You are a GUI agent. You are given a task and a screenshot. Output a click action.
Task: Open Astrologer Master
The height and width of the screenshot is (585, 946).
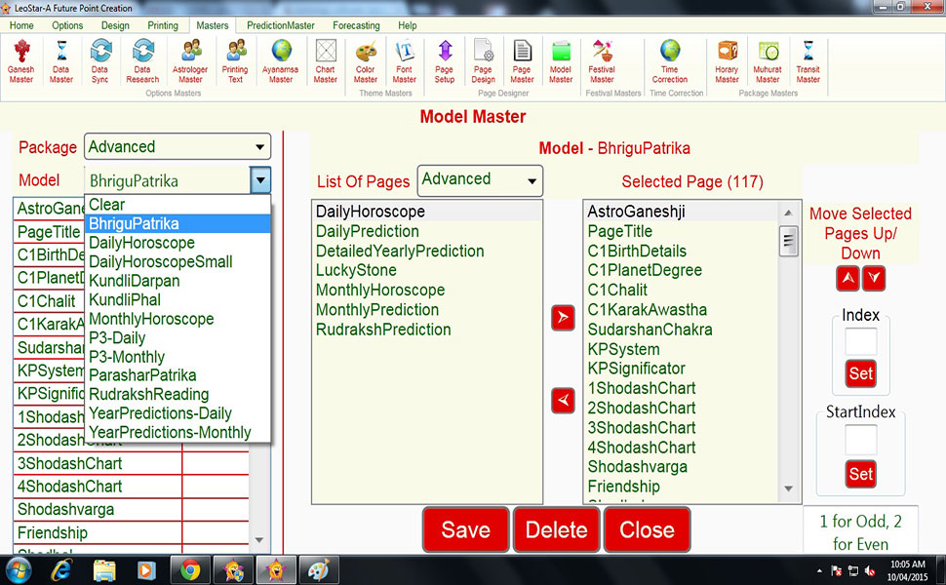pos(190,61)
